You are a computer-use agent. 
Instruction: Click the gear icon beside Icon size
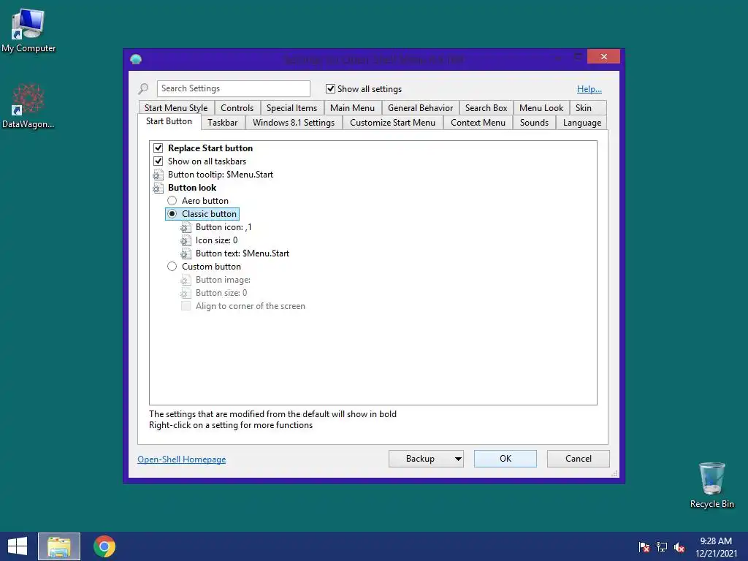click(186, 240)
